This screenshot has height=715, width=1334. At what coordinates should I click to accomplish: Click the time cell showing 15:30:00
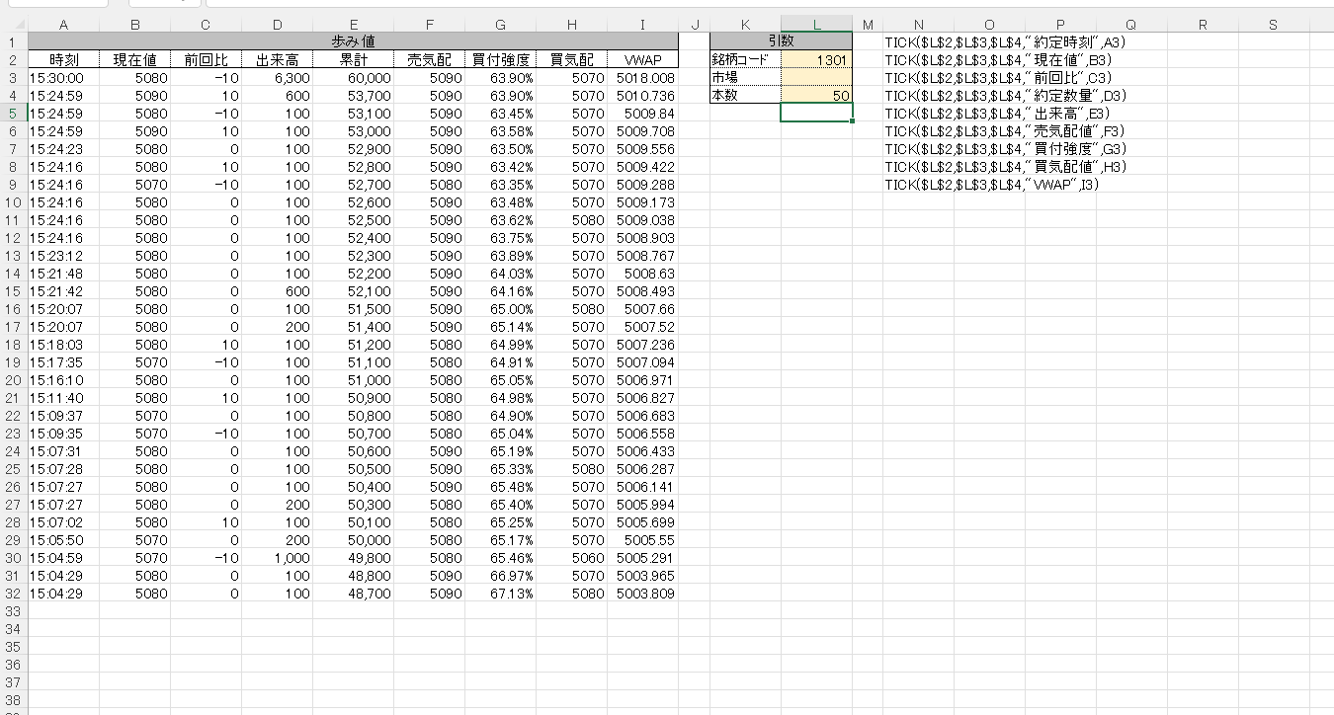pos(63,78)
